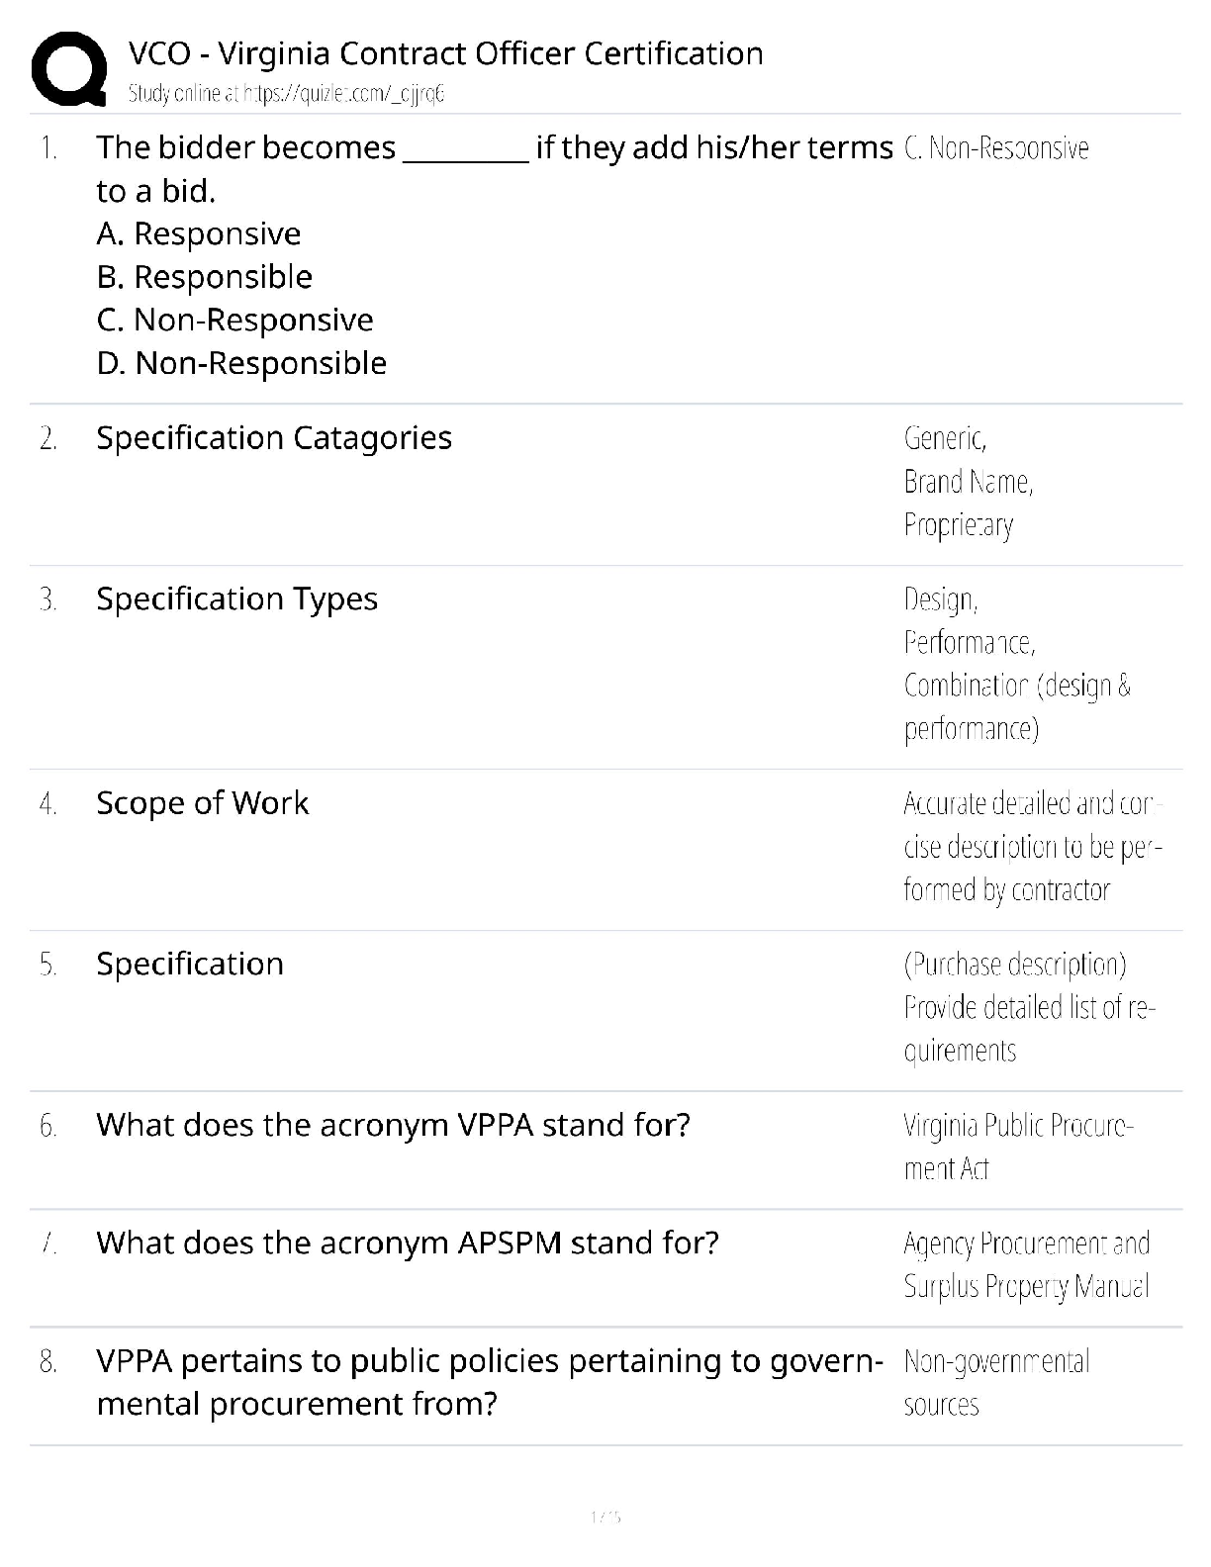This screenshot has width=1211, height=1567.
Task: Select the "Specification Types" term
Action: (x=236, y=599)
